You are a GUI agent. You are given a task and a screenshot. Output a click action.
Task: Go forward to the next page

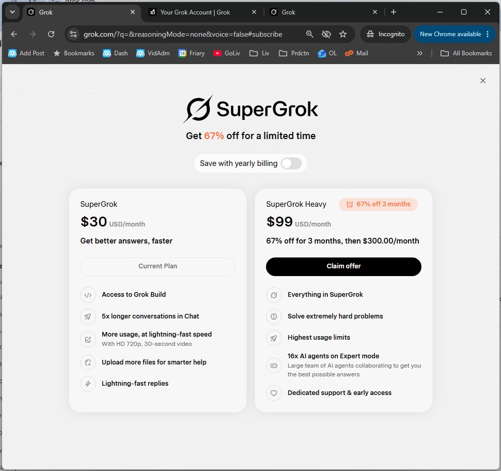(33, 34)
